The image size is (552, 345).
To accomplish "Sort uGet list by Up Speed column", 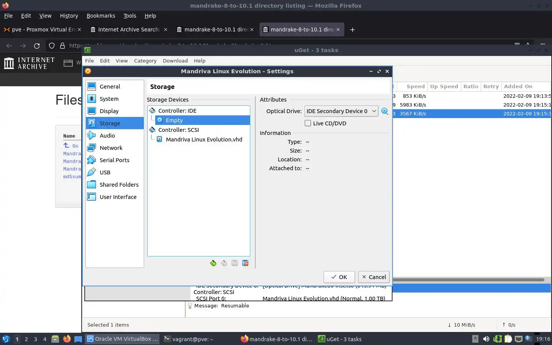I will (444, 87).
